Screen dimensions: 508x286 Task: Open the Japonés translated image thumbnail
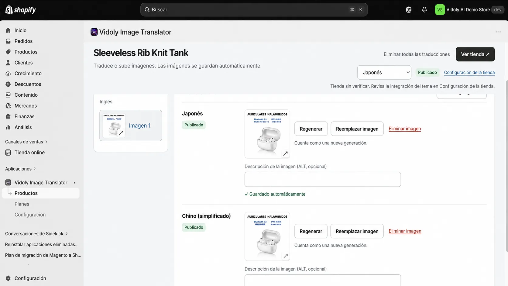[x=267, y=134]
